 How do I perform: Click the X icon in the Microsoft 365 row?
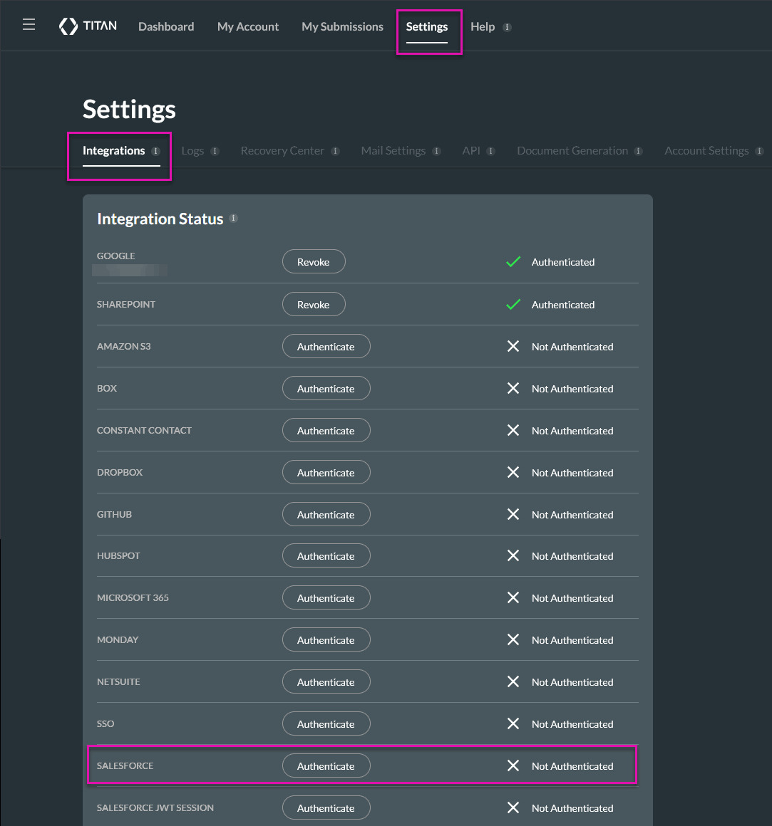point(513,598)
